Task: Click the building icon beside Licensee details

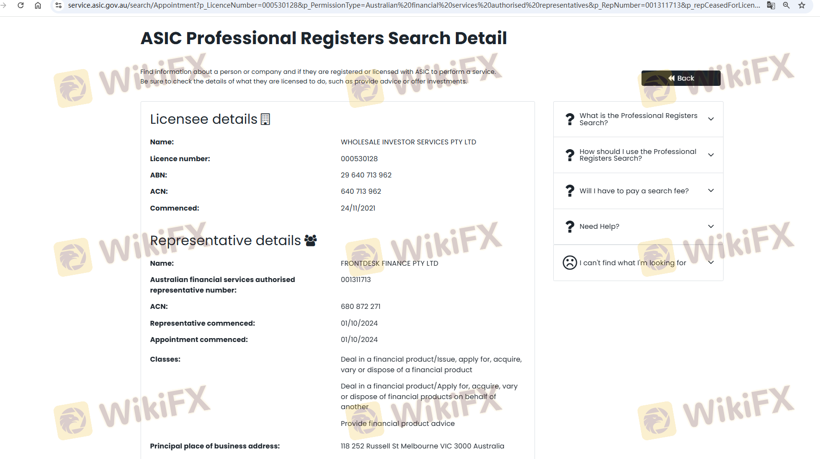Action: point(265,119)
